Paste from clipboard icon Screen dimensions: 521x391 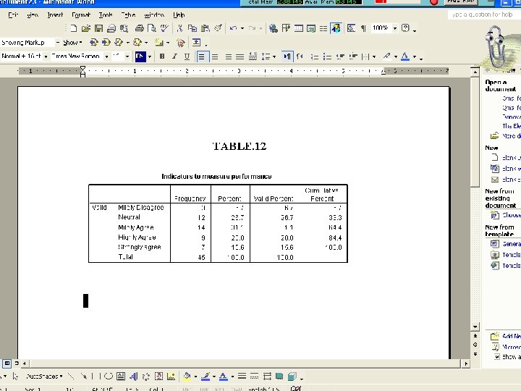click(x=205, y=28)
